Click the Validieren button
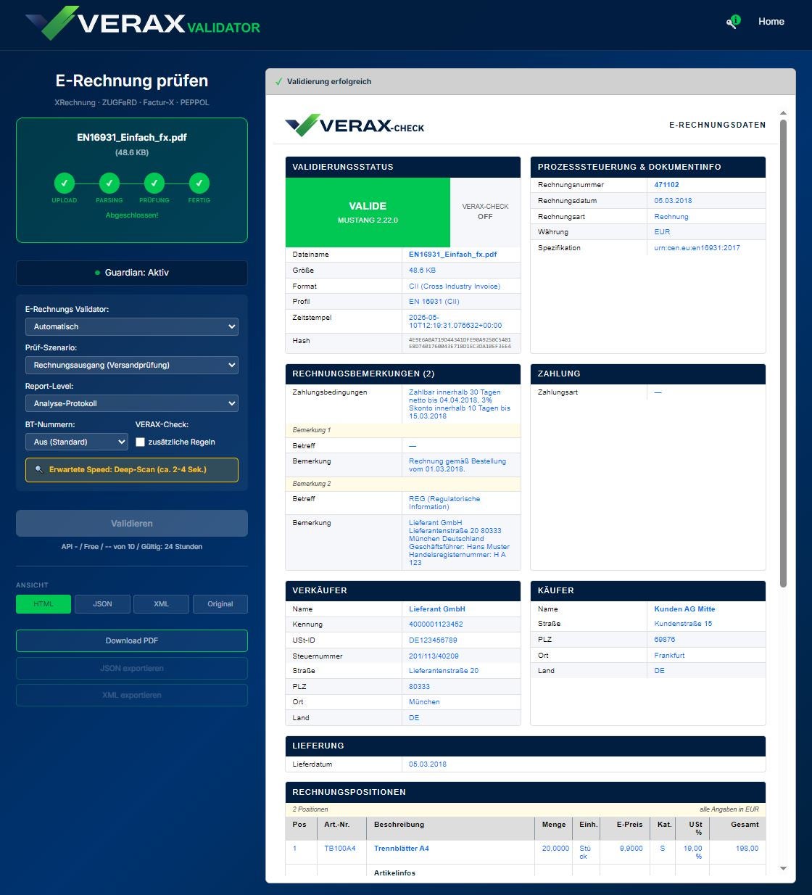 tap(132, 523)
